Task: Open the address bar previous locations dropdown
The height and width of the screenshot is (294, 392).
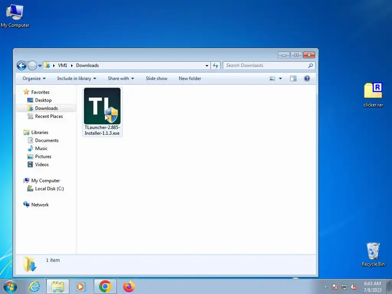Action: (207, 66)
